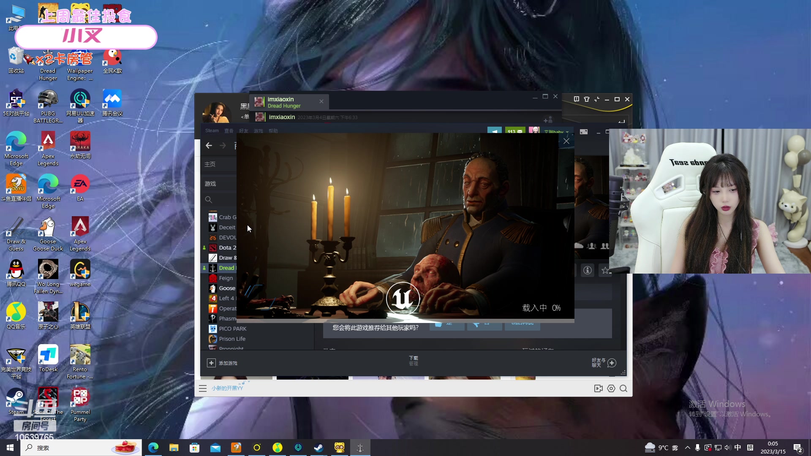Click the Windows Start button
Image resolution: width=811 pixels, height=456 pixels.
10,448
